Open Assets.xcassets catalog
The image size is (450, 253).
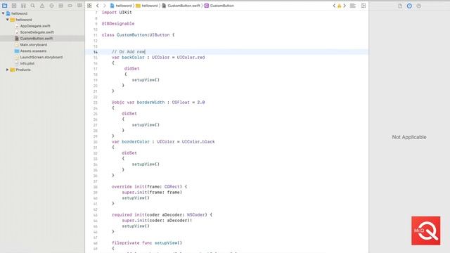pos(33,51)
